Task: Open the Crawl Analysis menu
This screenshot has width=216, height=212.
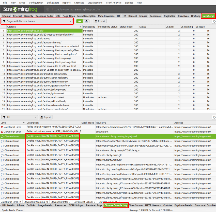Action: 114,3
